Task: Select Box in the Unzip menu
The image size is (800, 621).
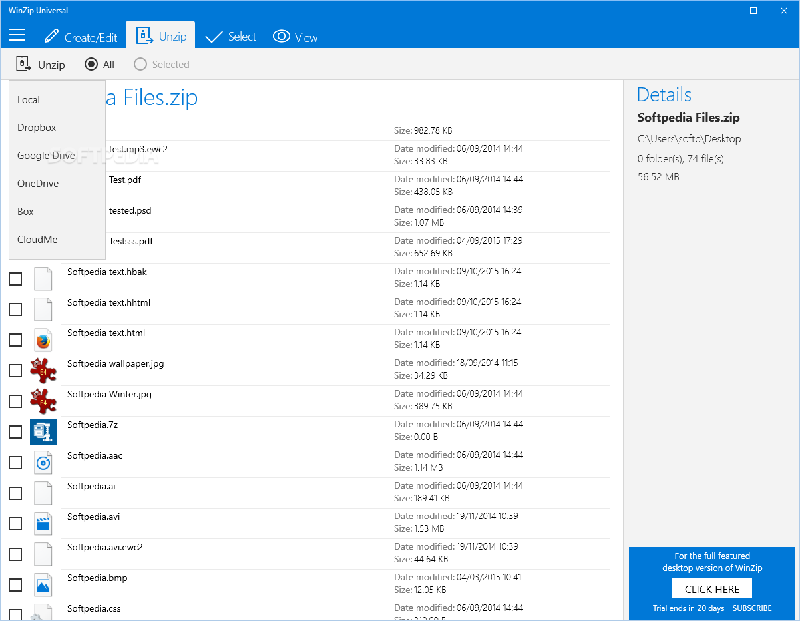Action: [x=57, y=212]
